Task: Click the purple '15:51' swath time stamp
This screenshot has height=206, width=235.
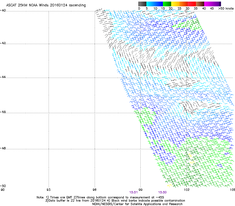Action: coord(133,192)
